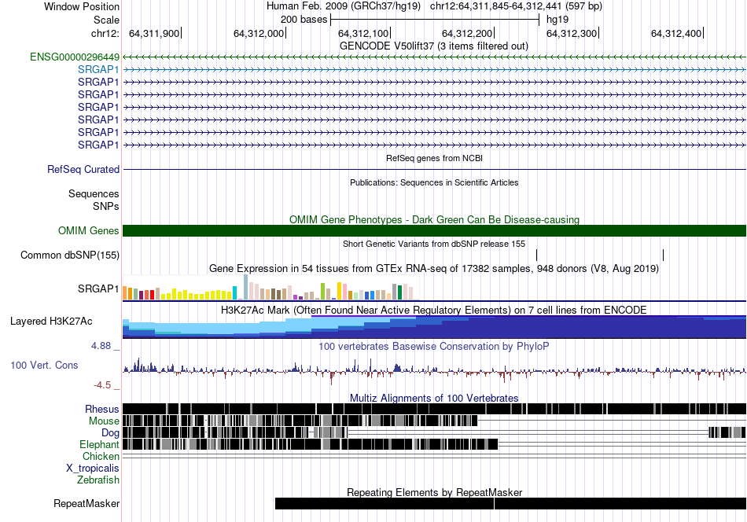Select the Elephant alignment label

99,445
